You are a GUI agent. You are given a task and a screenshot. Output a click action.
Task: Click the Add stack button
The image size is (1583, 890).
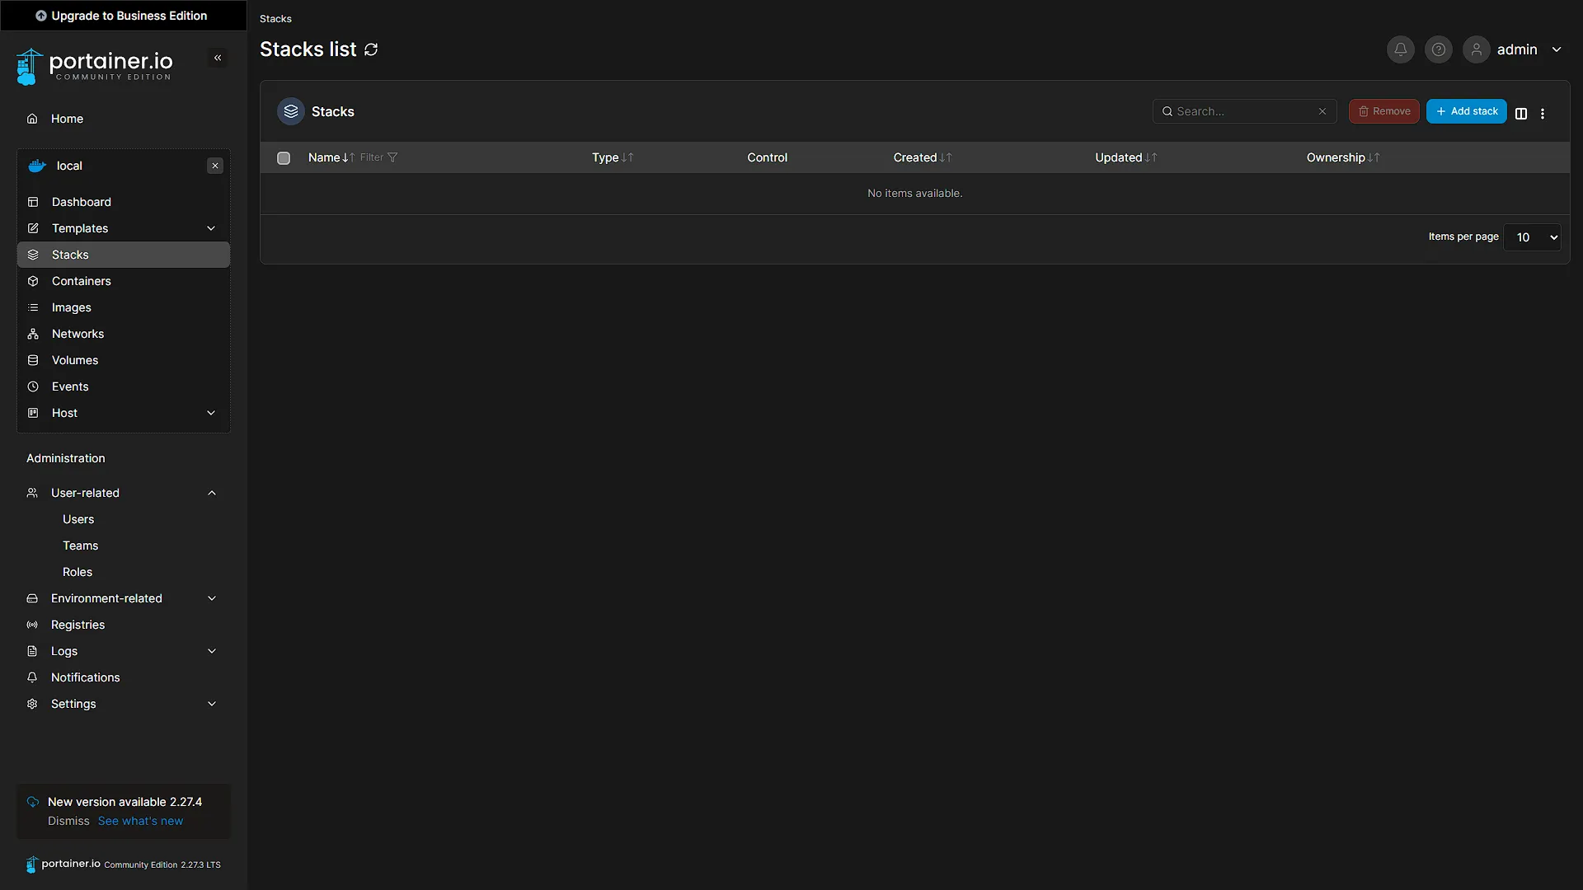pos(1467,111)
